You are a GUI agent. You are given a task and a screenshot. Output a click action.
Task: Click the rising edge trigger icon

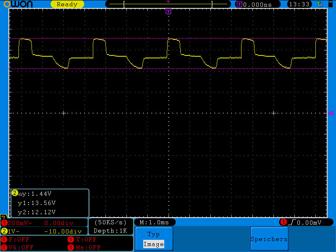pyautogui.click(x=291, y=222)
